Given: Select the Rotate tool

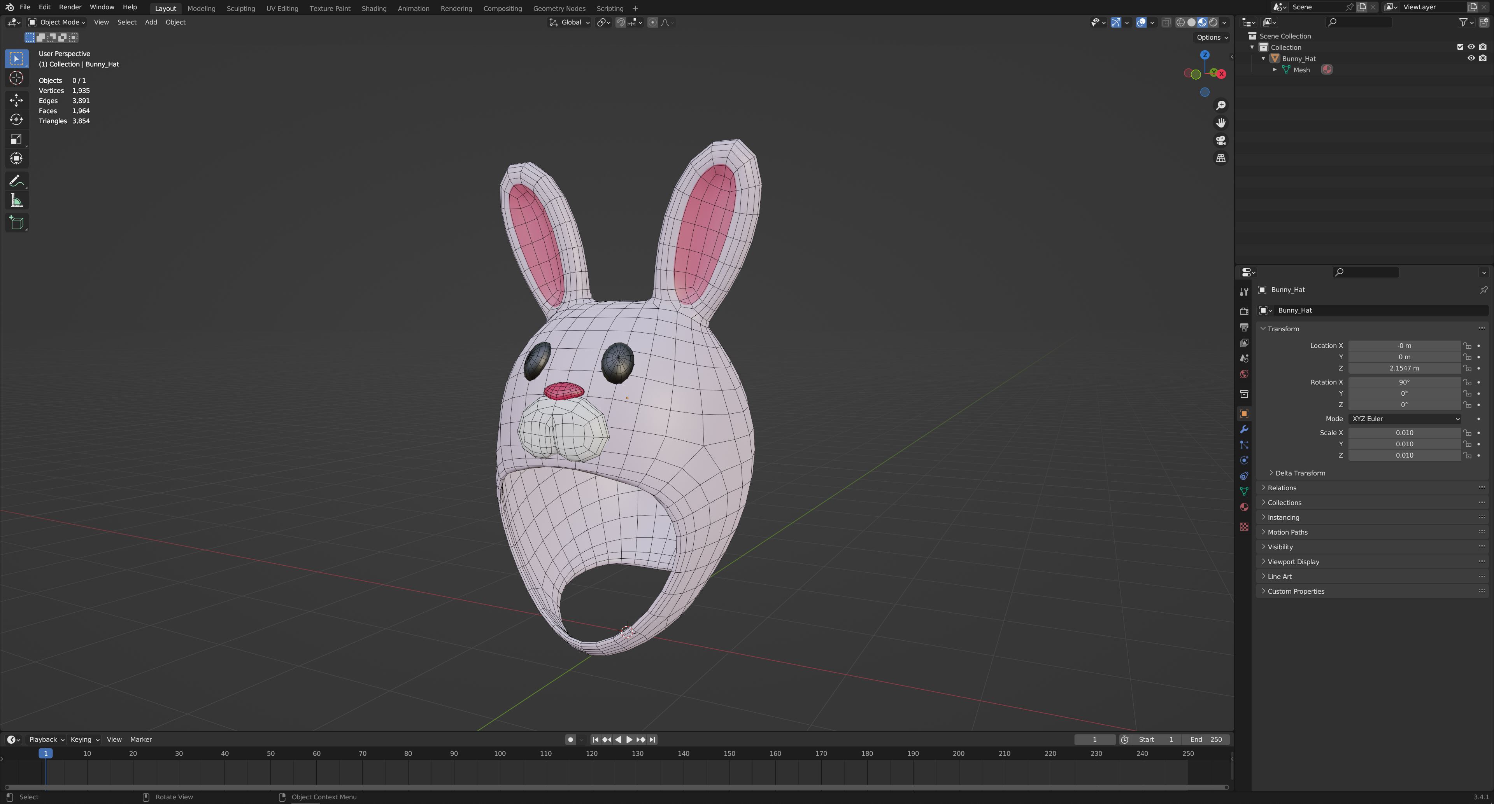Looking at the screenshot, I should [x=16, y=119].
